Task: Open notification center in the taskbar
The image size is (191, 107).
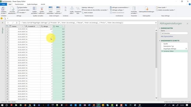Action: (187, 105)
